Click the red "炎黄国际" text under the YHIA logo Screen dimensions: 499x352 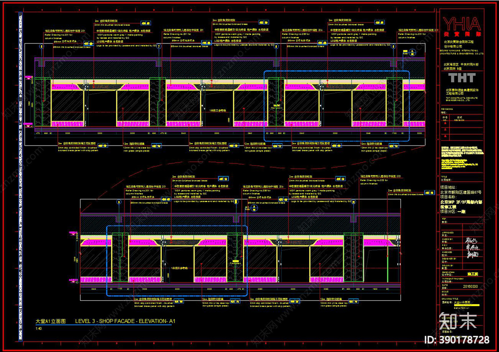pos(462,34)
